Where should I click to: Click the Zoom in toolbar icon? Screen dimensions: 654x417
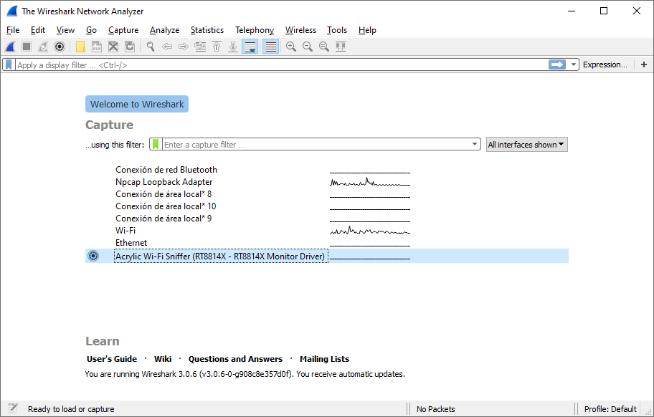[291, 47]
